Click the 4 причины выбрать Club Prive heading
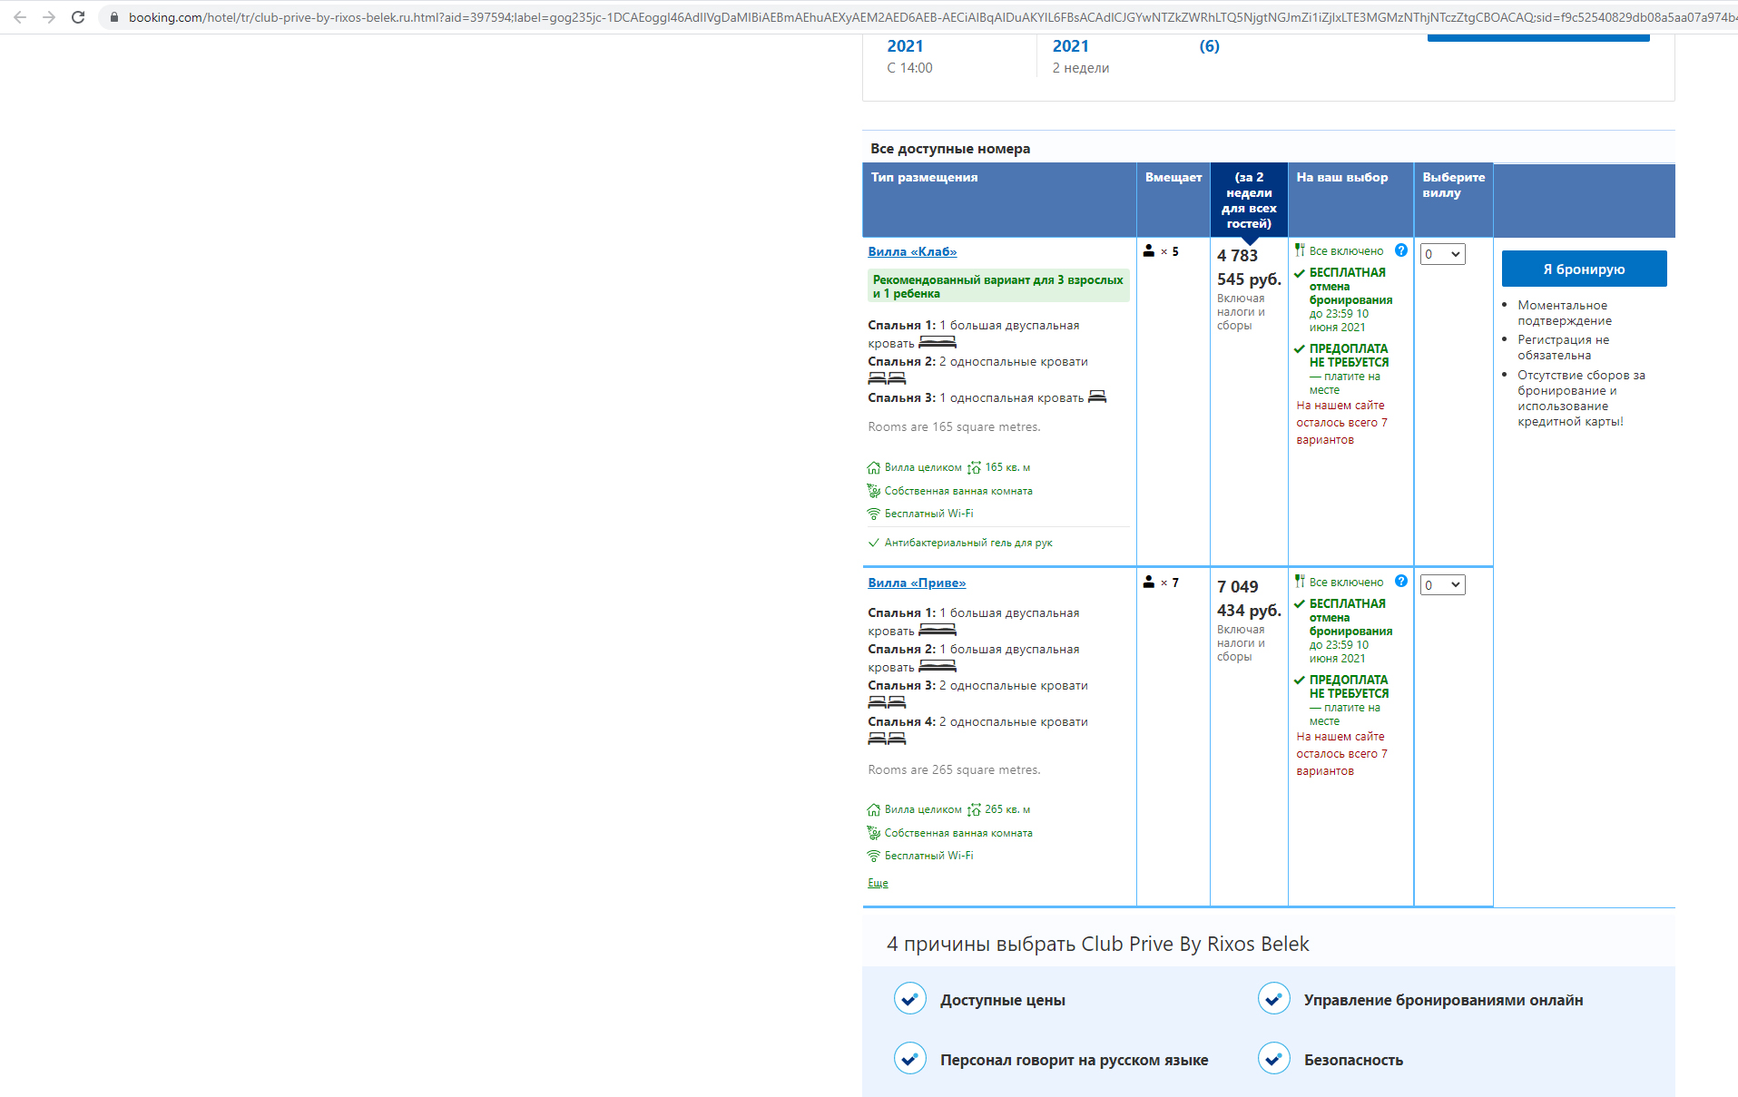The height and width of the screenshot is (1097, 1738). (1097, 944)
